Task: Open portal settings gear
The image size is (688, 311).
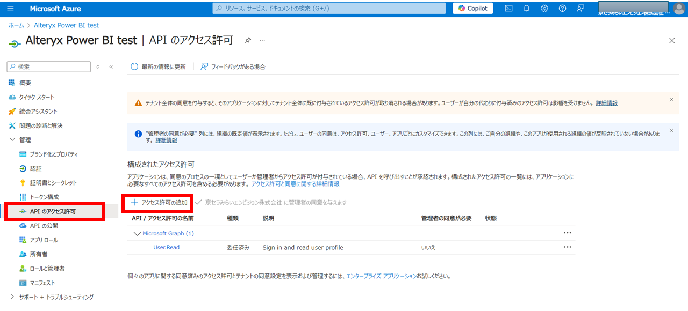Action: 544,9
